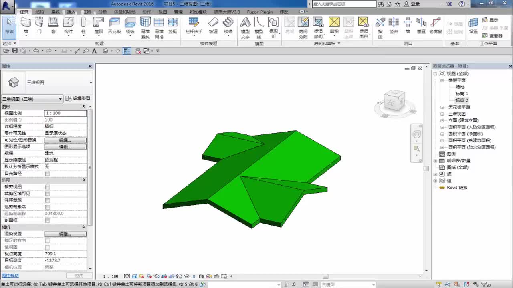Enable the 注释裁剪 checkbox
Image resolution: width=513 pixels, height=288 pixels.
coord(48,200)
